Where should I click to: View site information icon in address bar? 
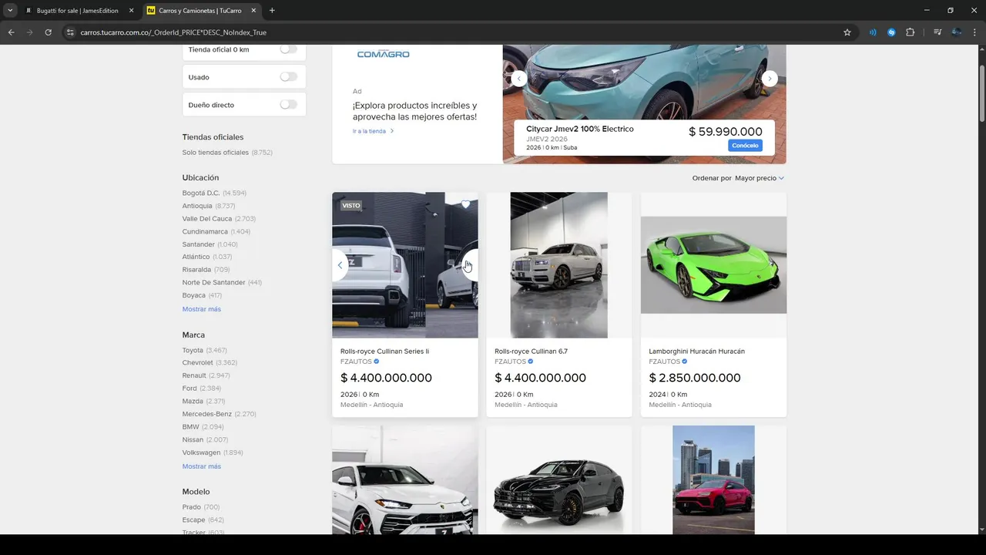[70, 32]
